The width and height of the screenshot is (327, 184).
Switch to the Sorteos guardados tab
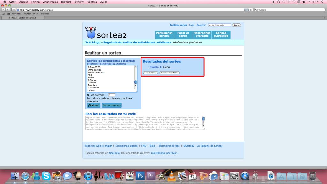point(221,34)
